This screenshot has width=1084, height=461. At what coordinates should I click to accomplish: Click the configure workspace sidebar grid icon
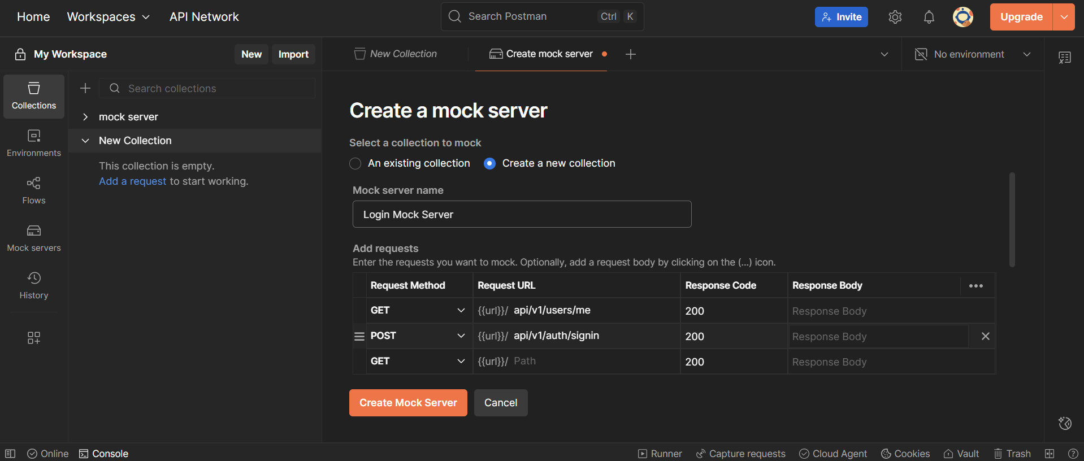pyautogui.click(x=34, y=338)
